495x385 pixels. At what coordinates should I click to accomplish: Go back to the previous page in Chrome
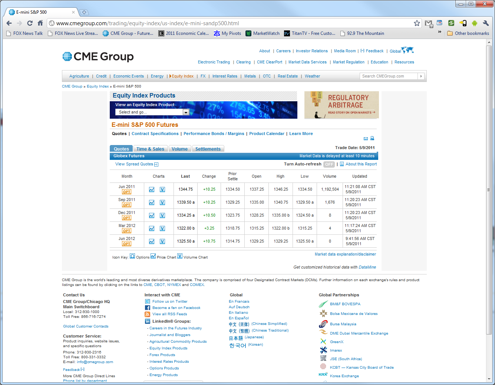pos(9,23)
